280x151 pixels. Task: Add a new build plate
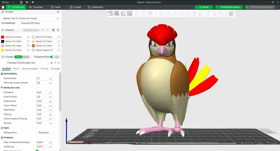click(x=117, y=13)
